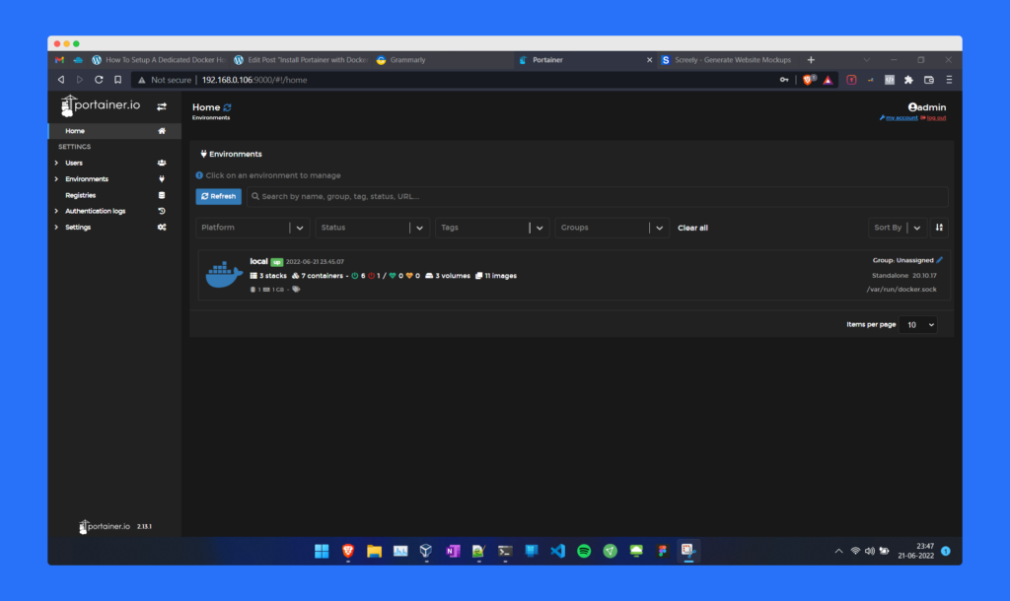Click the Home house icon in sidebar

[162, 131]
